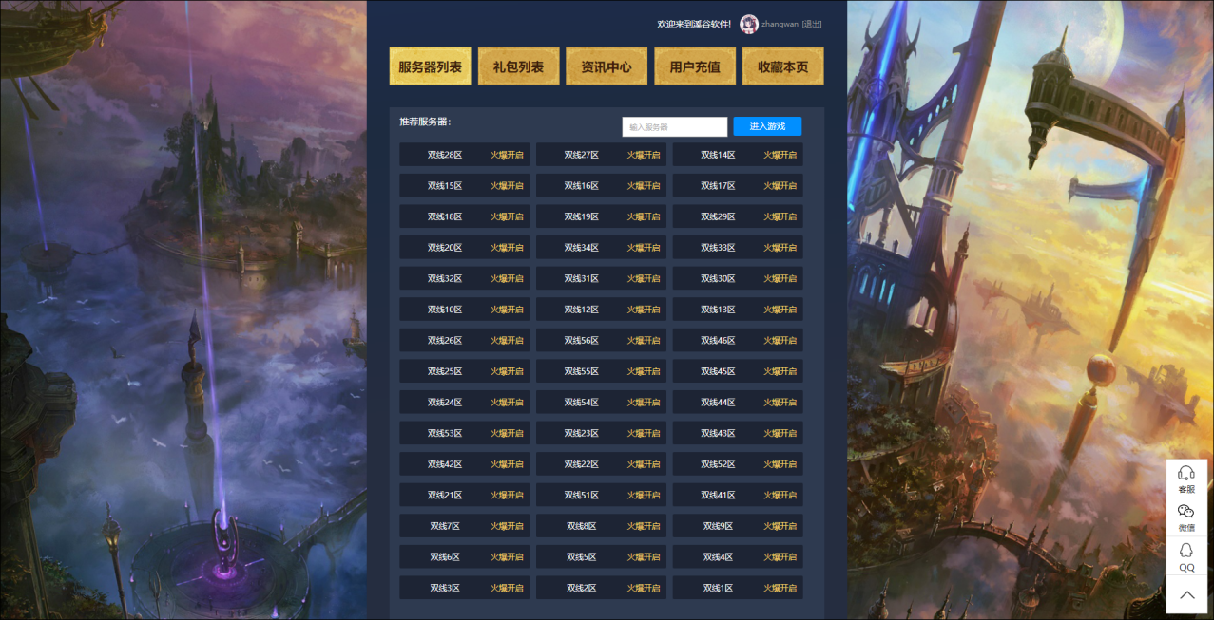Open server 双线23区
The width and height of the screenshot is (1214, 620).
[601, 433]
